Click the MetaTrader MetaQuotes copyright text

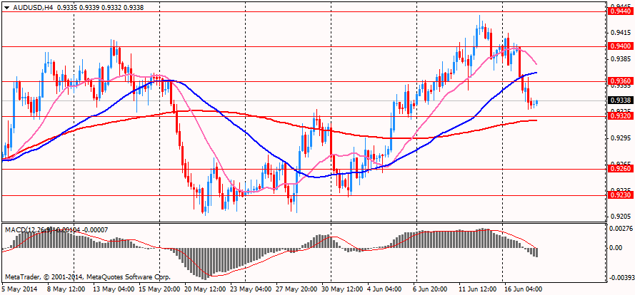pos(88,277)
